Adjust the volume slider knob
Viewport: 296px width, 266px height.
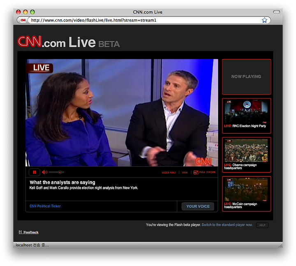click(60, 172)
